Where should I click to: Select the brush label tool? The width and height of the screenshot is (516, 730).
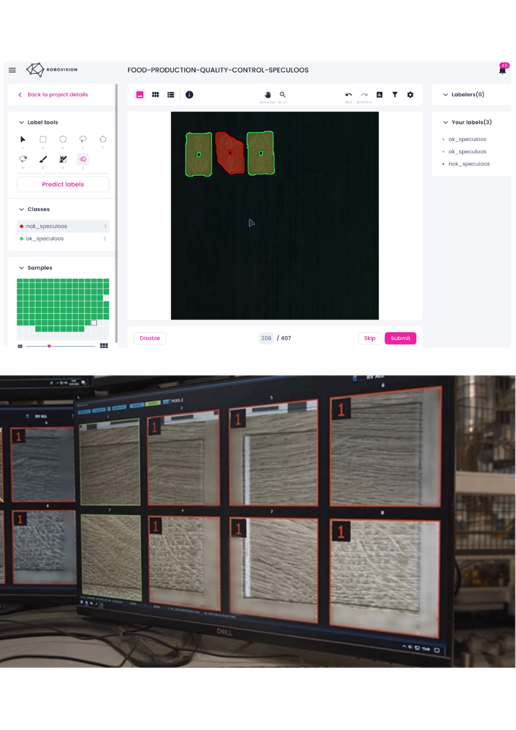pyautogui.click(x=43, y=159)
